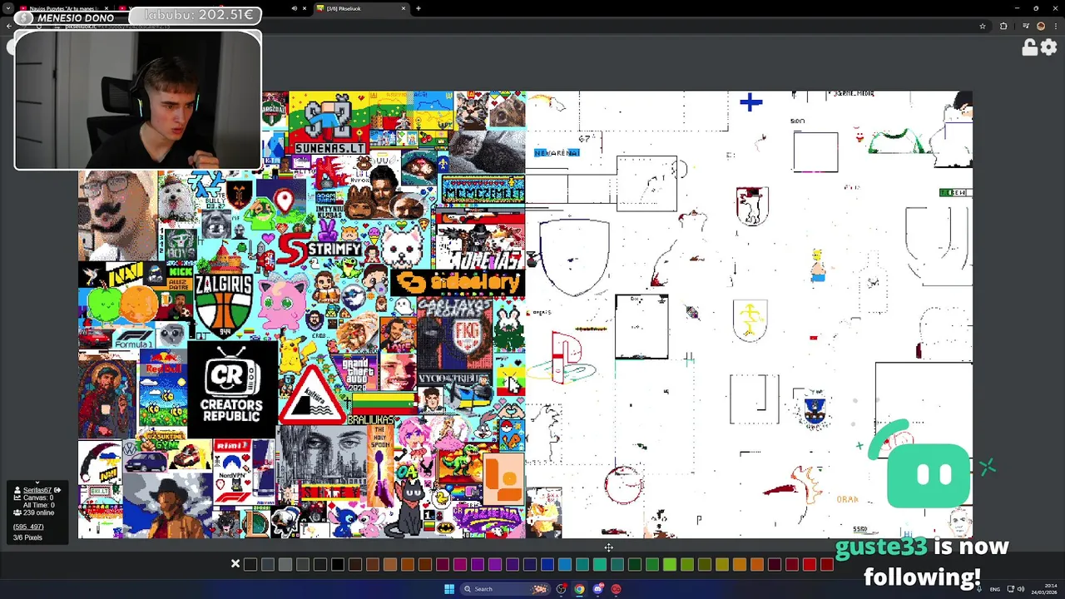Switch to the 'Naujos Puovtes' YouTube tab
This screenshot has width=1065, height=599.
[x=65, y=8]
